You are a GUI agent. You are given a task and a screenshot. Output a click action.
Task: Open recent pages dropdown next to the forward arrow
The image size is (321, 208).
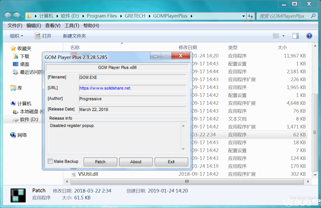click(23, 16)
